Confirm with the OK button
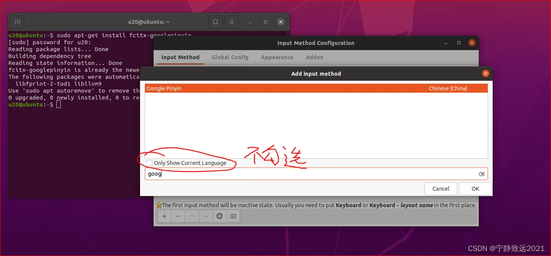Screen dimensions: 551x256 pos(475,188)
